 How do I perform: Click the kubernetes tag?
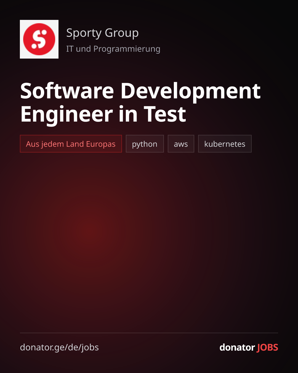pos(225,144)
